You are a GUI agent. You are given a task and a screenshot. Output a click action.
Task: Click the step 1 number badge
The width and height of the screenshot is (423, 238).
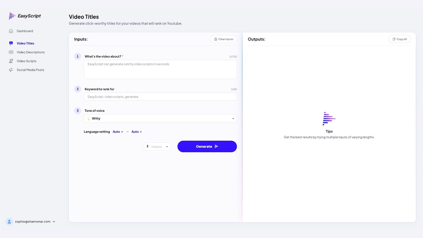[x=78, y=56]
